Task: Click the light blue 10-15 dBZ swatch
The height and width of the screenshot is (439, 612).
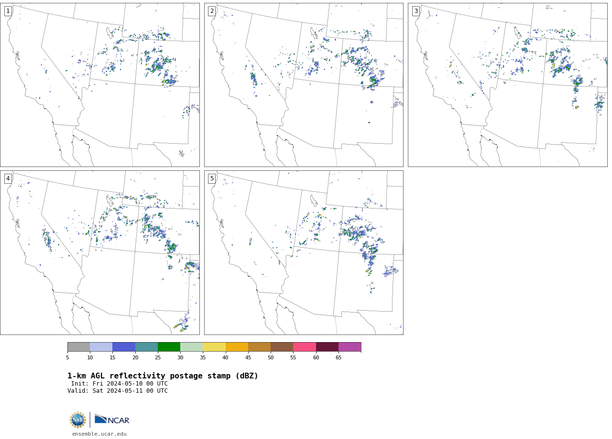Action: [x=101, y=347]
